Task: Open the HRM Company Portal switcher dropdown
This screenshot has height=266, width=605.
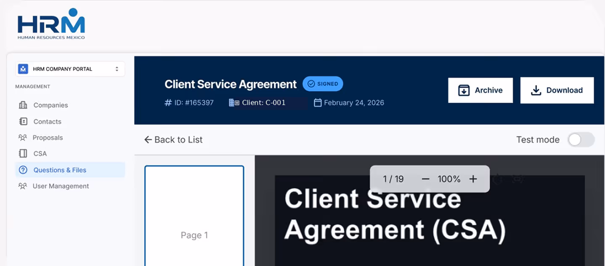Action: click(70, 69)
